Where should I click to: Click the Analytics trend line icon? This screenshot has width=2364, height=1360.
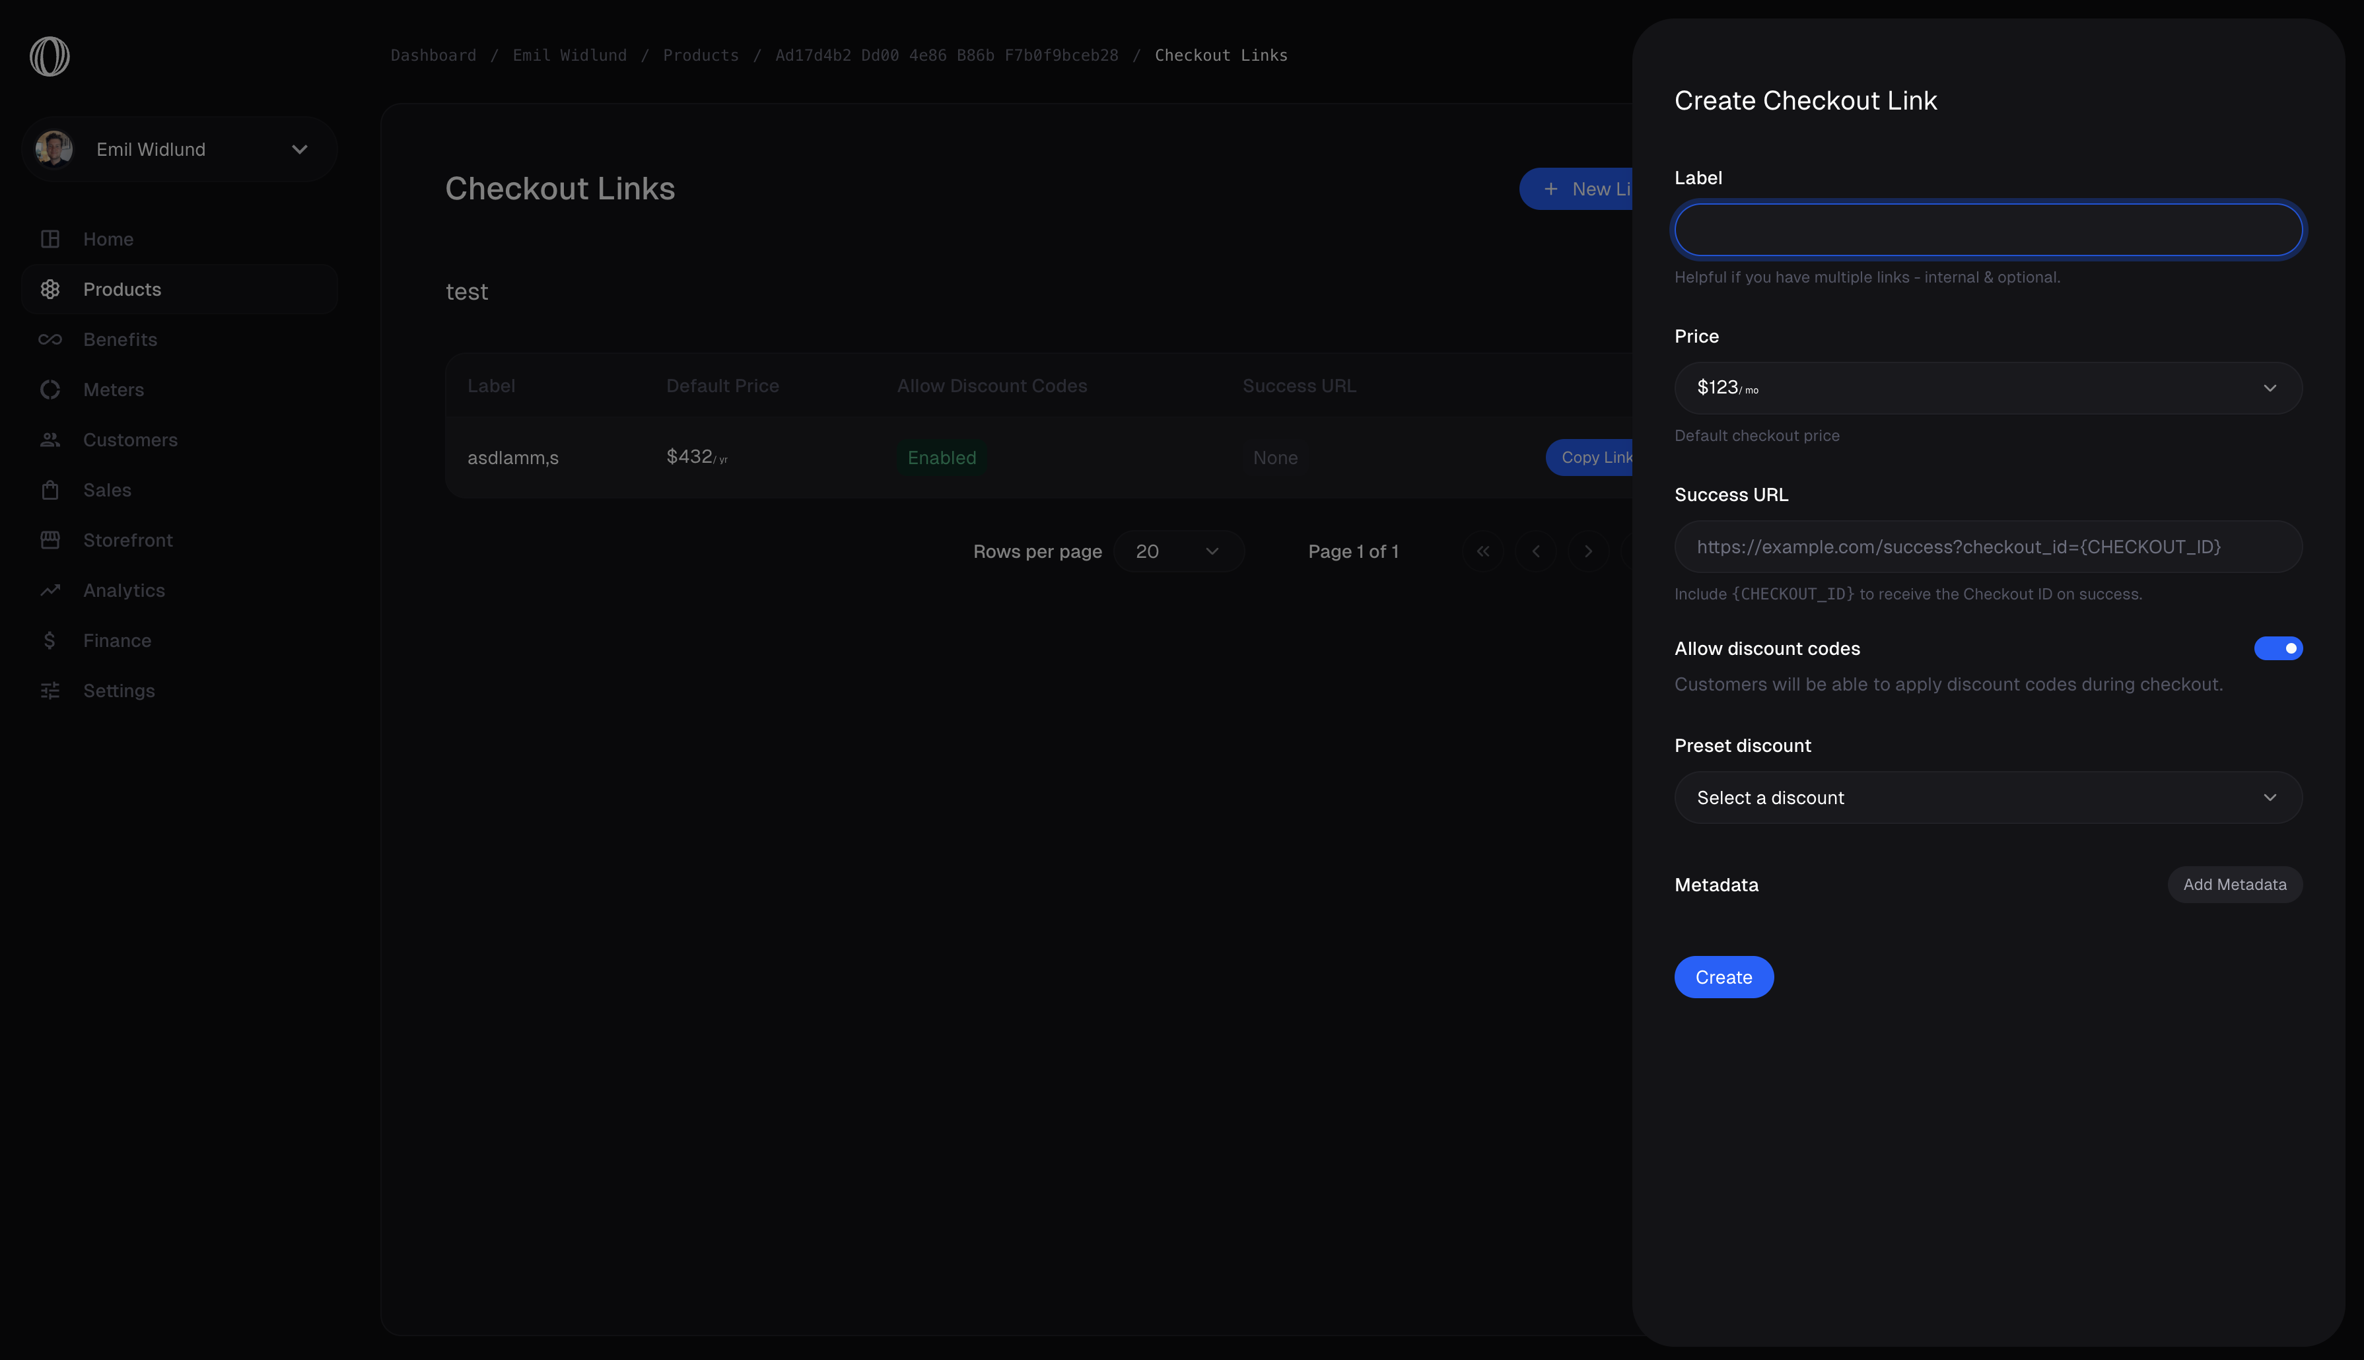pyautogui.click(x=50, y=590)
